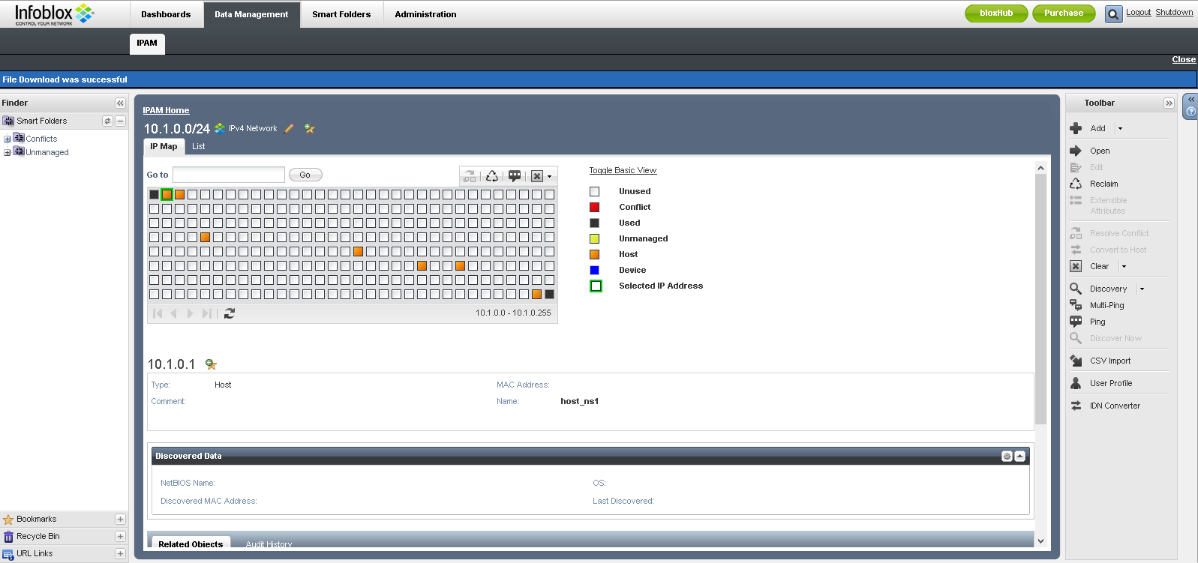Open the Discovery dropdown arrow
The width and height of the screenshot is (1198, 563).
pyautogui.click(x=1142, y=289)
